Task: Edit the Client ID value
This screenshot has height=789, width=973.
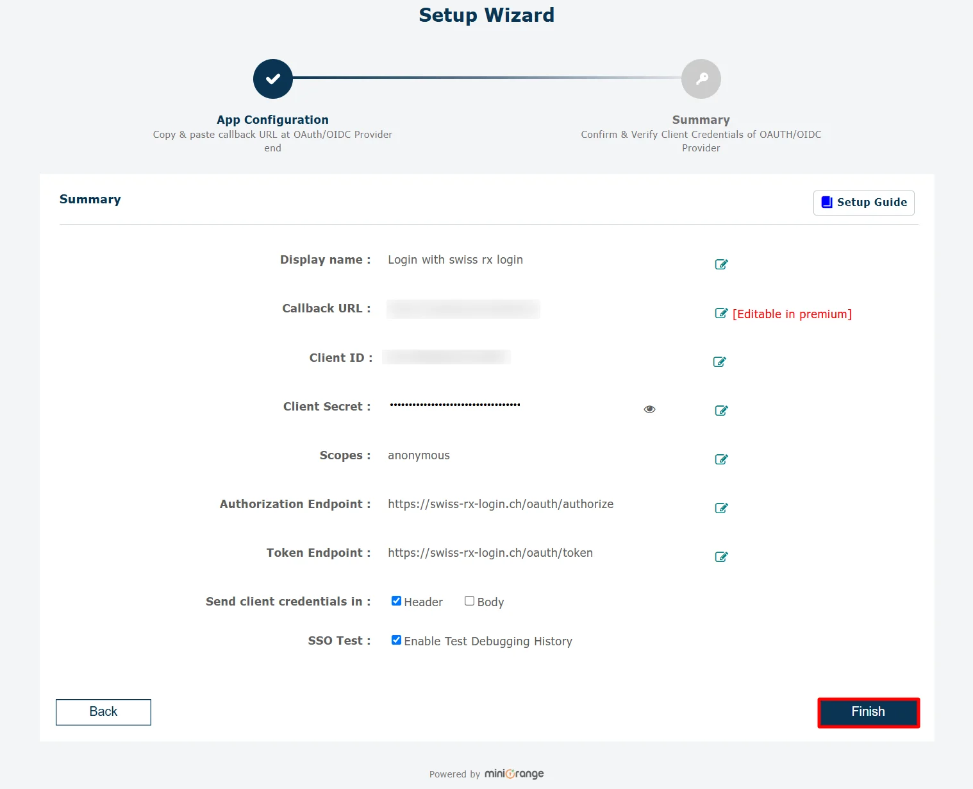Action: [719, 362]
